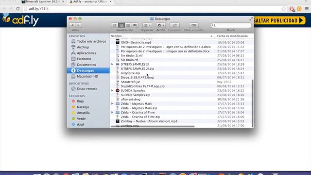Expand the SITREPS SAMPLES 2! folder
The width and height of the screenshot is (311, 175).
[112, 64]
